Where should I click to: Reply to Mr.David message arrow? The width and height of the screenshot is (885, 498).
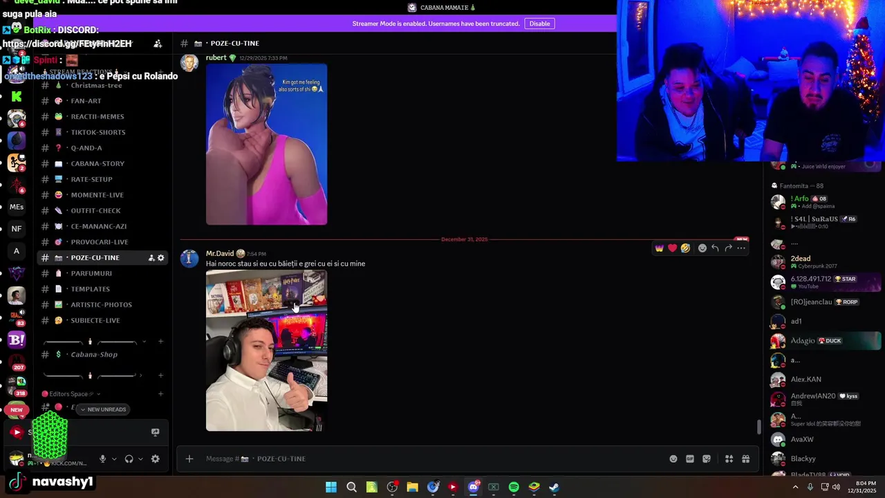click(x=715, y=248)
